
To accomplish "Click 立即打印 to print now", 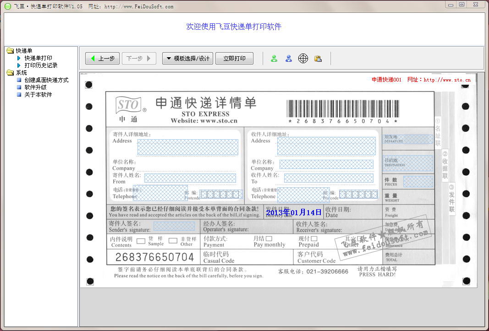I will 234,58.
